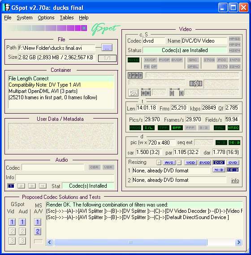The width and height of the screenshot is (251, 255).
Task: Toggle the 4:3 resizing aspect button
Action: 219,170
